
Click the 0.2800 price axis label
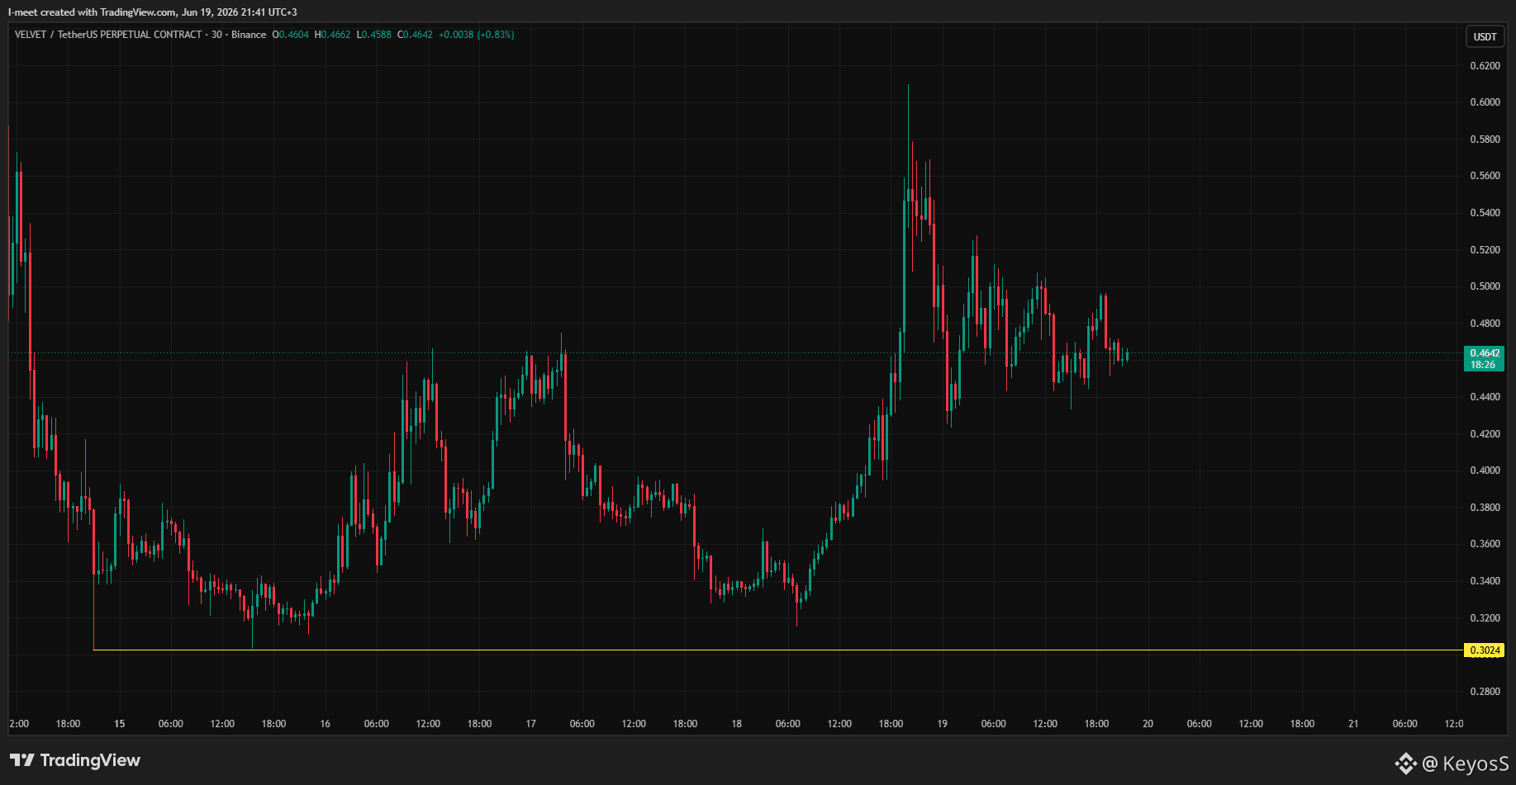click(x=1485, y=692)
